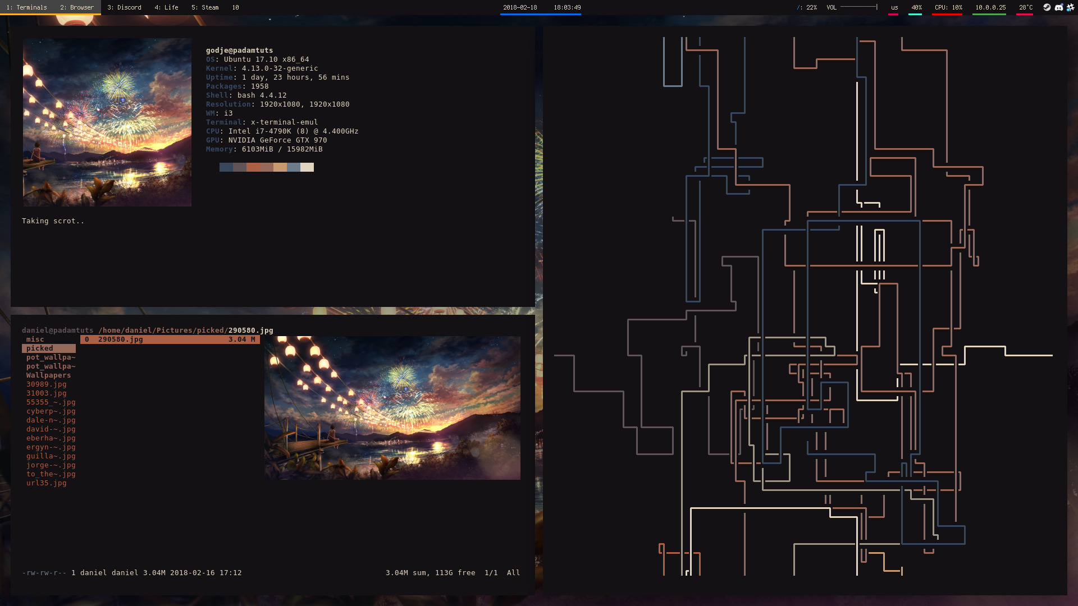Image resolution: width=1078 pixels, height=606 pixels.
Task: Click the Steam tray icon
Action: coord(1047,7)
